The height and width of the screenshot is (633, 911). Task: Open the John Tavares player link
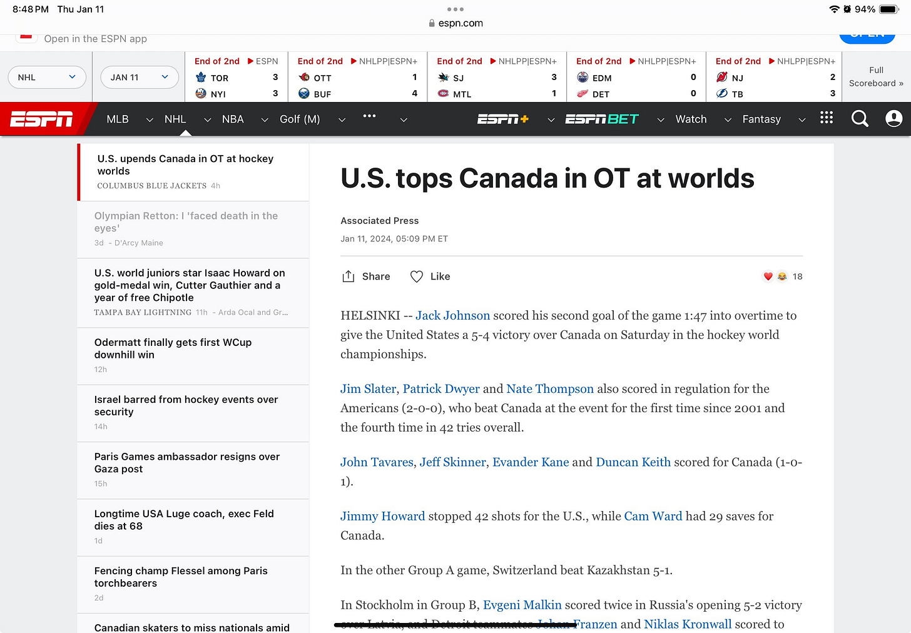tap(377, 462)
